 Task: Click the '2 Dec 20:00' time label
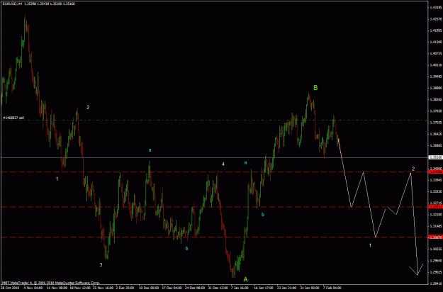125,288
